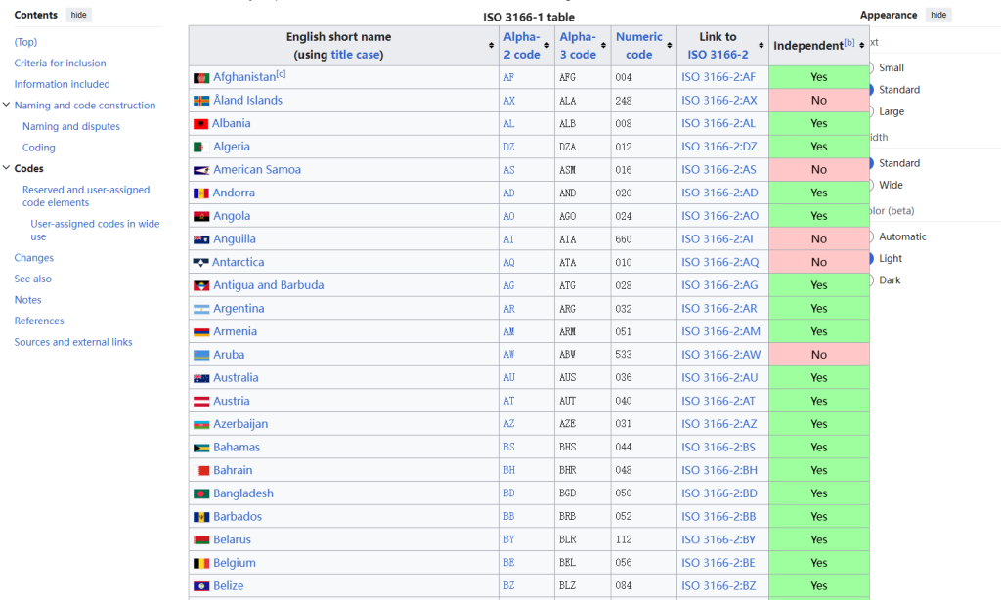Click the Angola flag icon
This screenshot has height=600, width=1001.
click(x=201, y=217)
